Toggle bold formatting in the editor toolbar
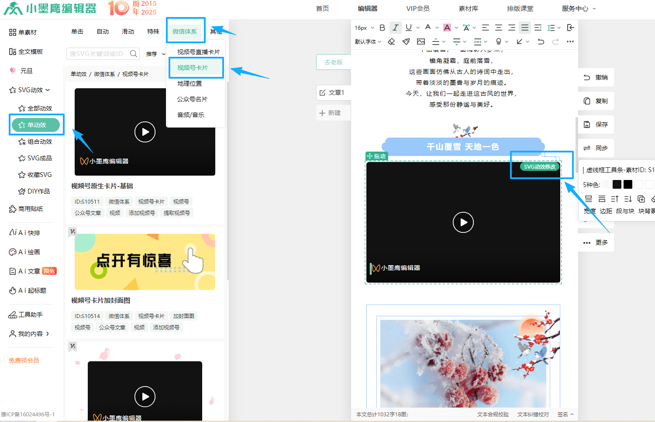The image size is (655, 422). 382,27
